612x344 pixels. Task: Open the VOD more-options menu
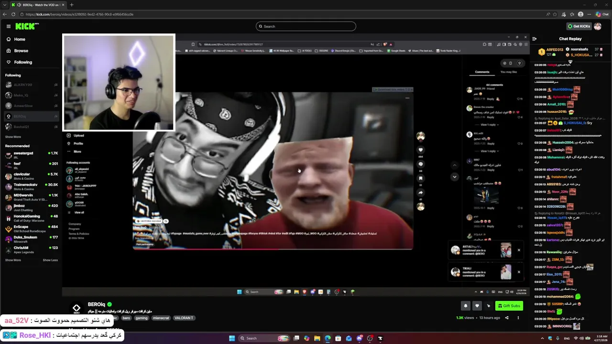point(518,318)
